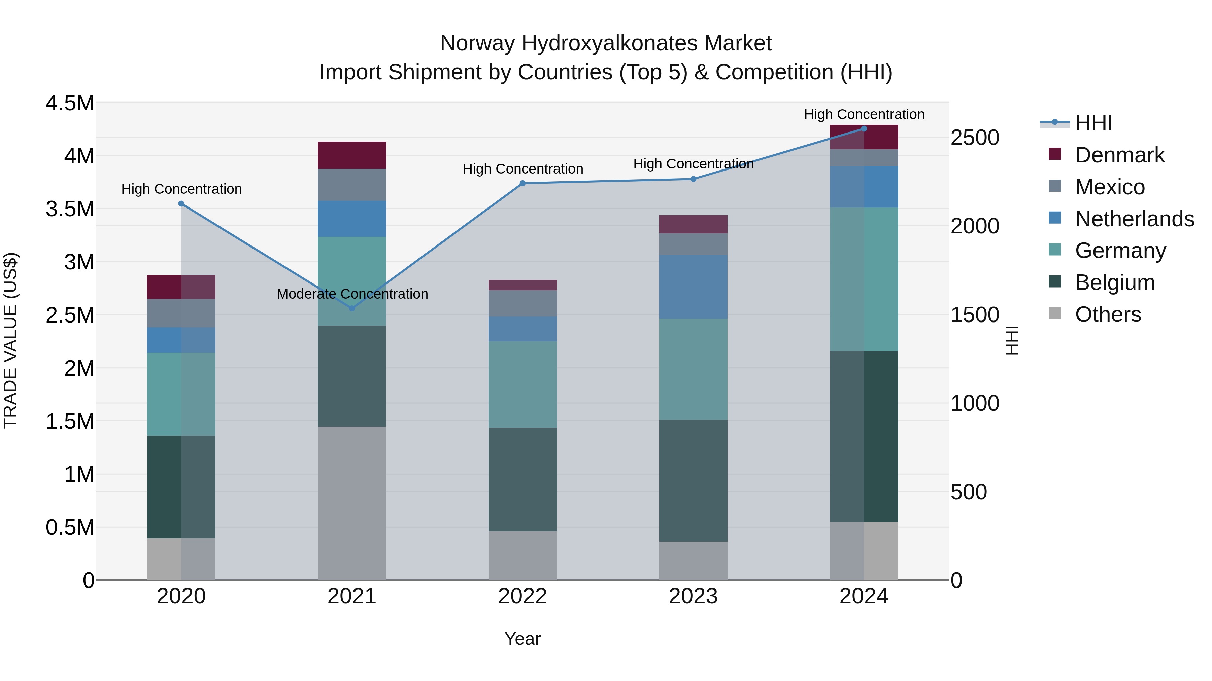Toggle the Belgium legend entry

click(1102, 282)
